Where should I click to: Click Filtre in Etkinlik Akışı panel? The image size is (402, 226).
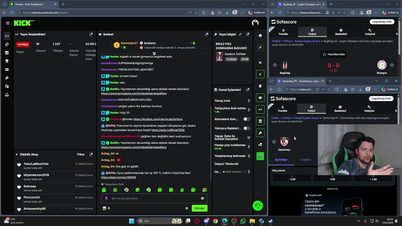[81, 154]
